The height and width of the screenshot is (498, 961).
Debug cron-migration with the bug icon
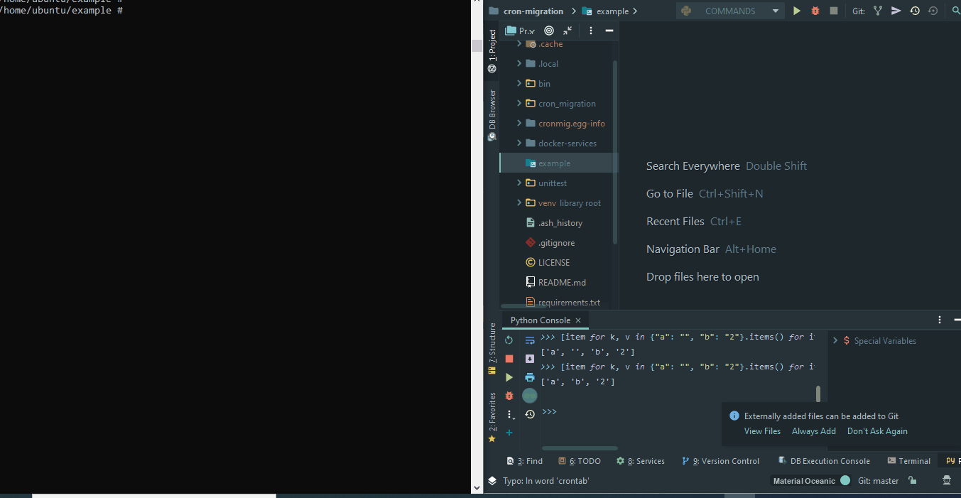[x=815, y=11]
